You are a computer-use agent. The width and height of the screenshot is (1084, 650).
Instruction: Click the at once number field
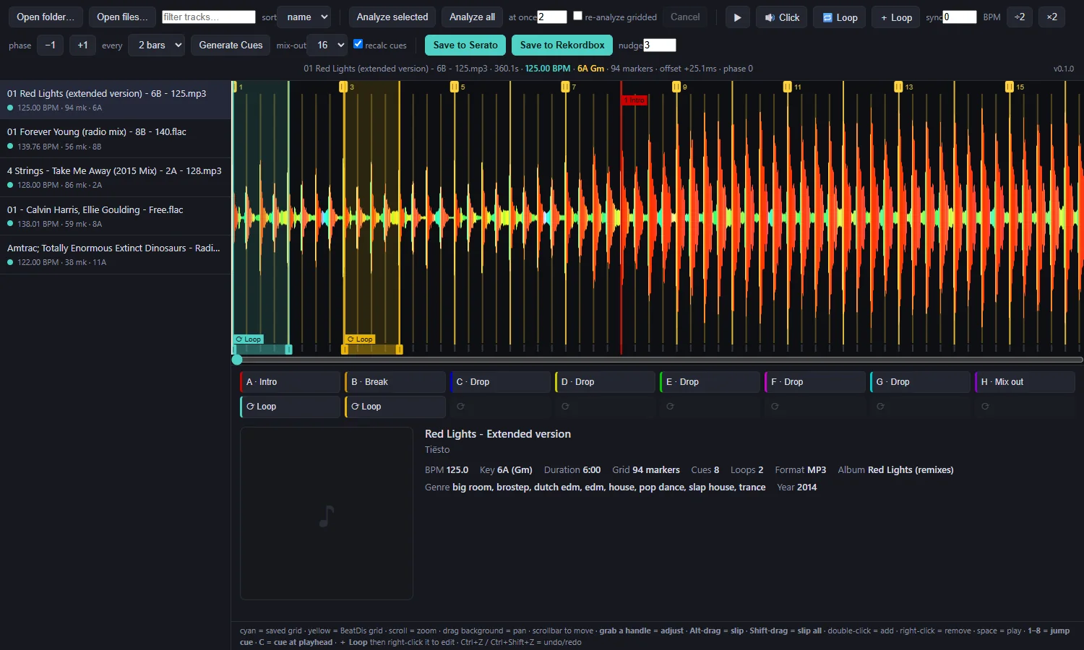552,17
